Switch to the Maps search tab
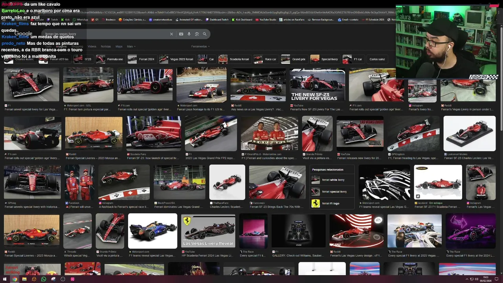The height and width of the screenshot is (283, 503). pos(119,46)
